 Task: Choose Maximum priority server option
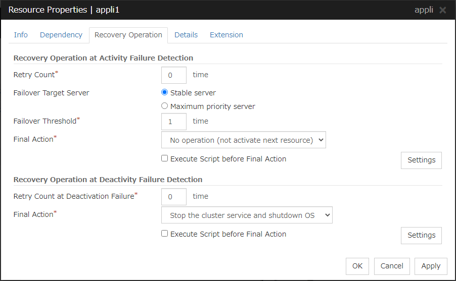164,106
